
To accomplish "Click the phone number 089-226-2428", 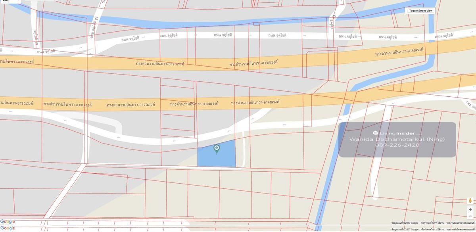I will click(x=397, y=145).
